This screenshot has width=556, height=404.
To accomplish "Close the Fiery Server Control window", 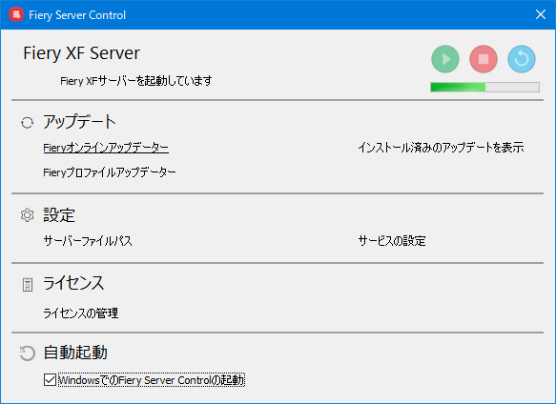I will click(x=541, y=14).
